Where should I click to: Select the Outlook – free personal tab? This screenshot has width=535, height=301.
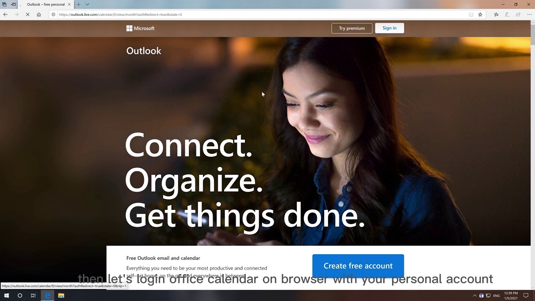[x=46, y=5]
